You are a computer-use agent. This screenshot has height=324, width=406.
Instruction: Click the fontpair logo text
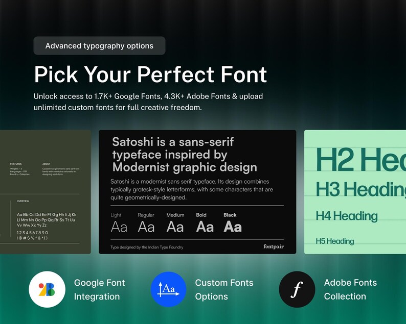coord(274,246)
